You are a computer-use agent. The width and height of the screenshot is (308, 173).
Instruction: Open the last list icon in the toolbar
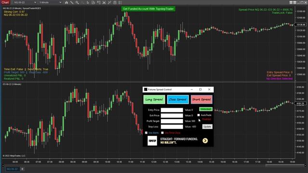point(120,2)
